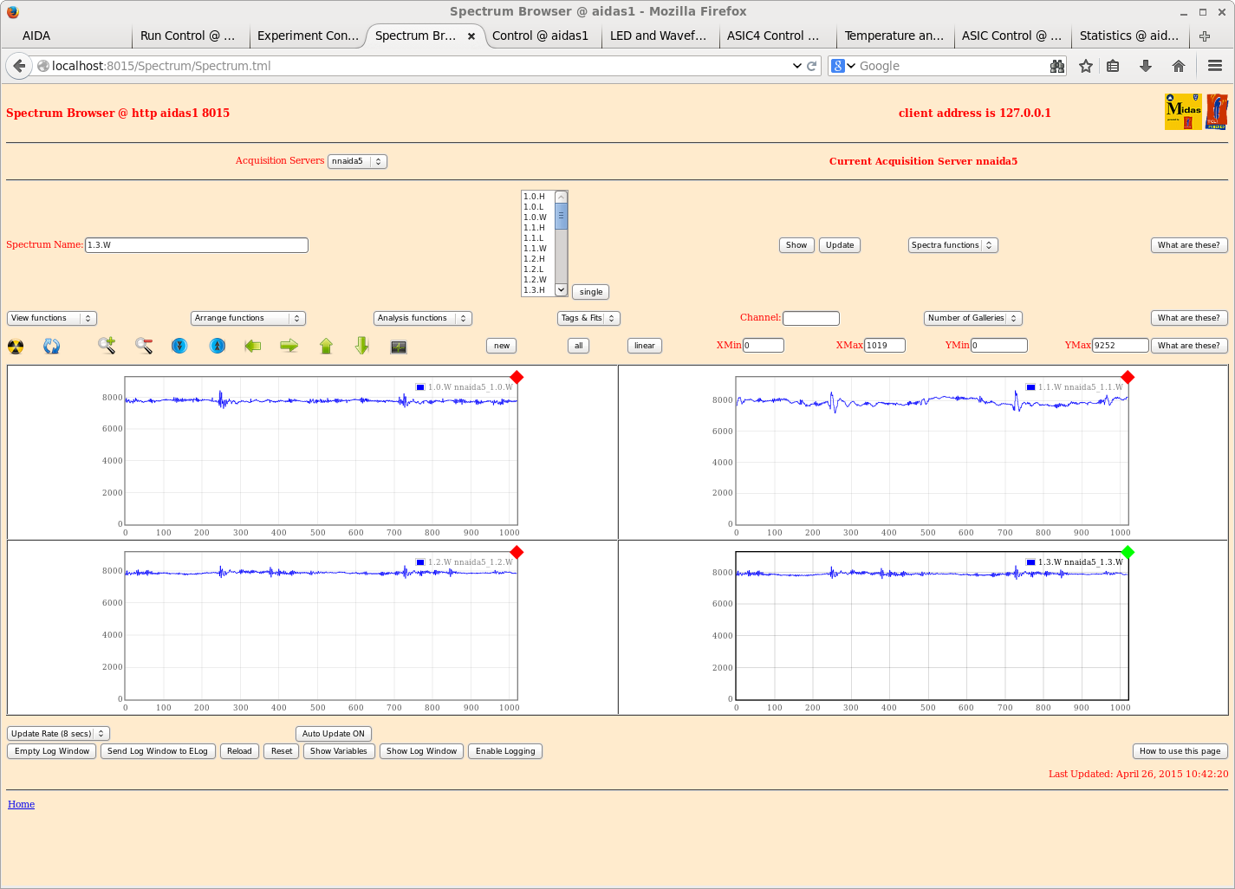Image resolution: width=1235 pixels, height=889 pixels.
Task: Click the new button
Action: tap(502, 346)
